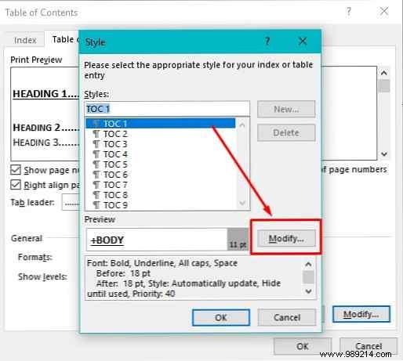
Task: Select TOC 1 in styles list
Action: click(160, 123)
